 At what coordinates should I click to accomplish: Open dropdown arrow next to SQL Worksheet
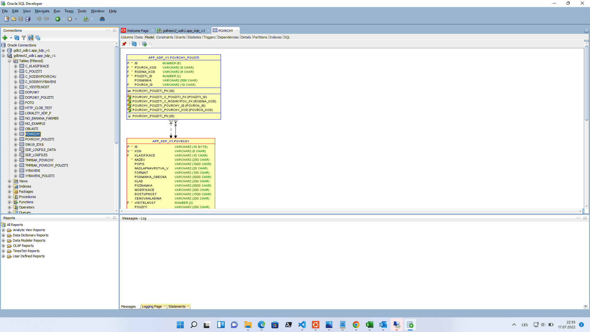pyautogui.click(x=92, y=19)
